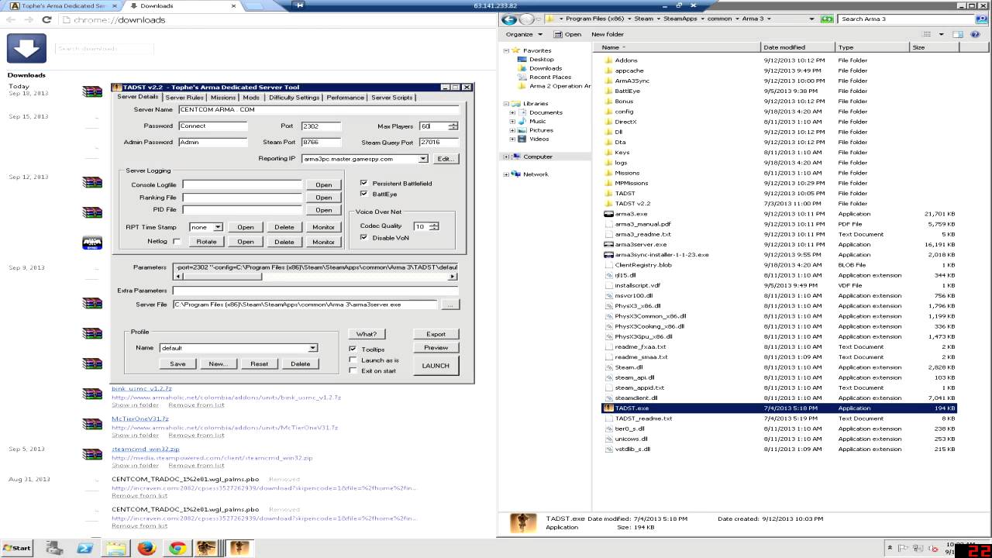Toggle the BattlEye checkbox
The image size is (992, 558).
364,195
